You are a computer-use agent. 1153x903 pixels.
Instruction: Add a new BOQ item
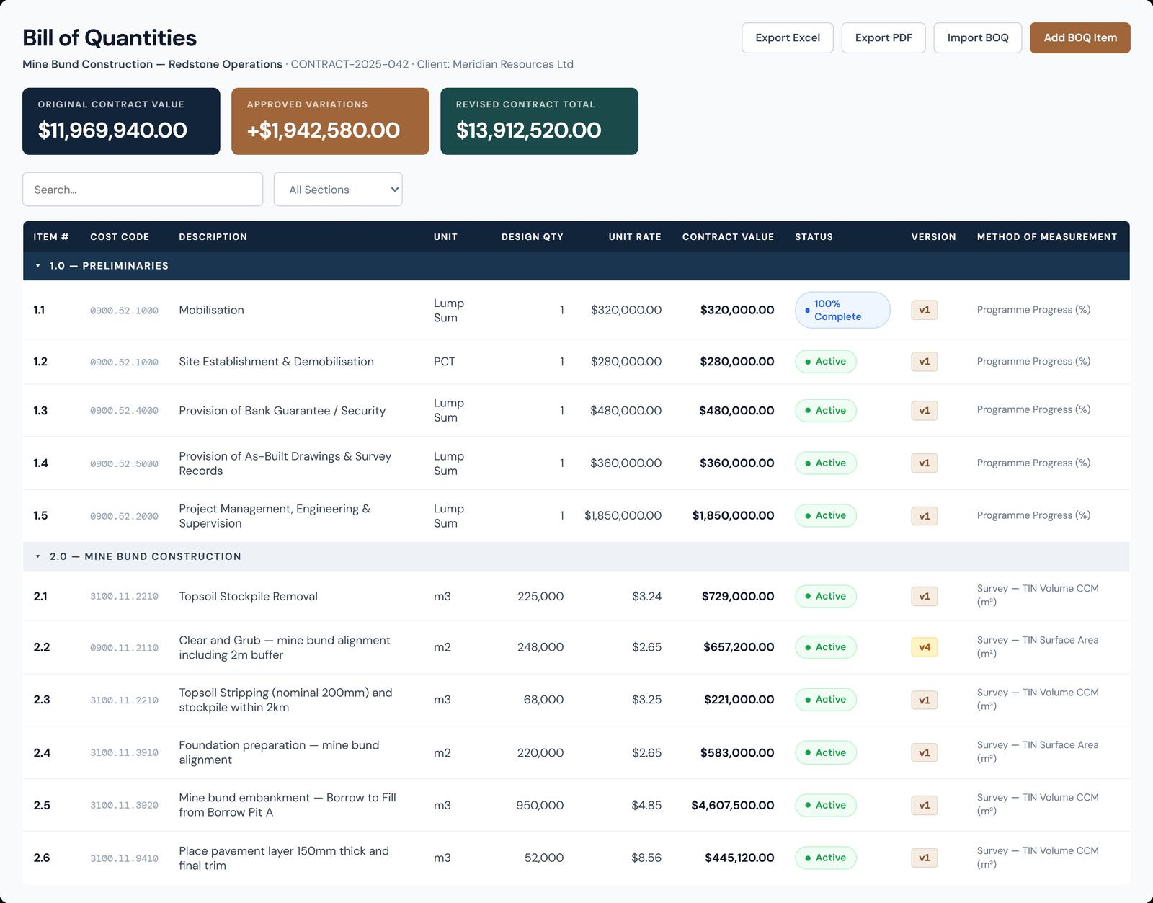pos(1080,37)
